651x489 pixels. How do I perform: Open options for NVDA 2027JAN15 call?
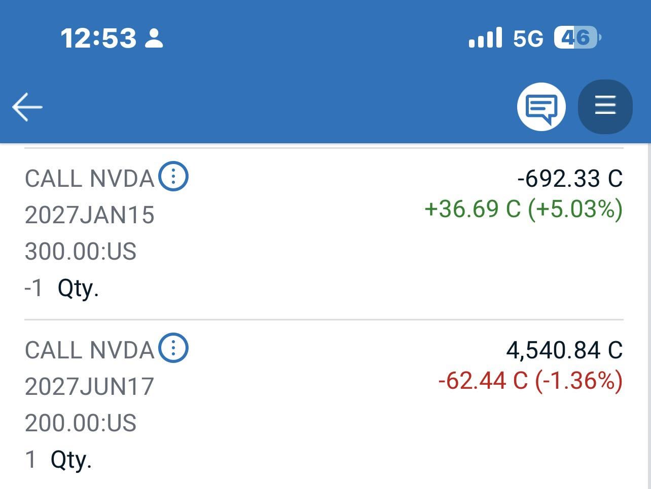173,177
